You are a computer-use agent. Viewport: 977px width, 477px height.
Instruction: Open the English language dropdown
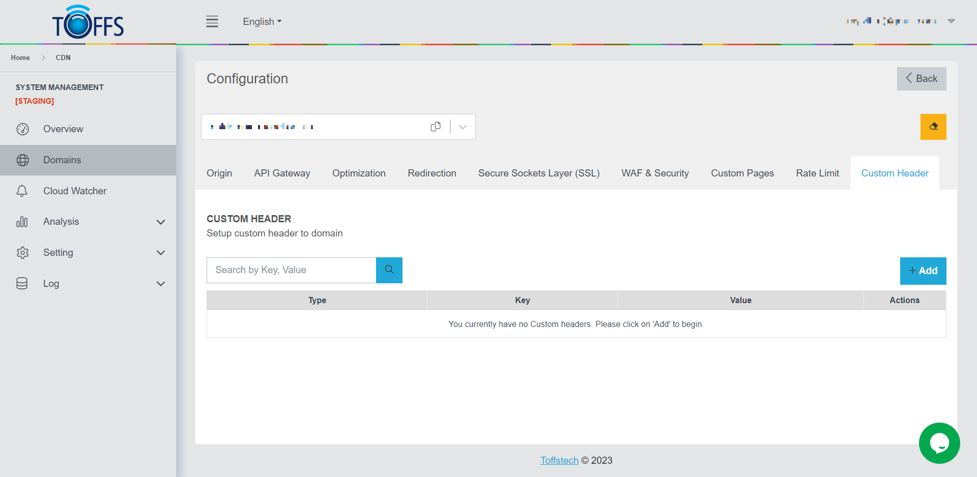[x=262, y=22]
